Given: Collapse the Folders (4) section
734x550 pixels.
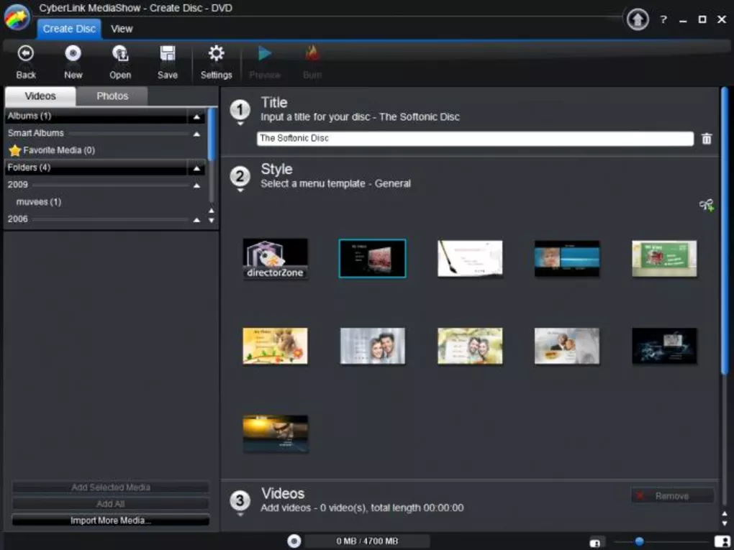Looking at the screenshot, I should click(x=196, y=168).
